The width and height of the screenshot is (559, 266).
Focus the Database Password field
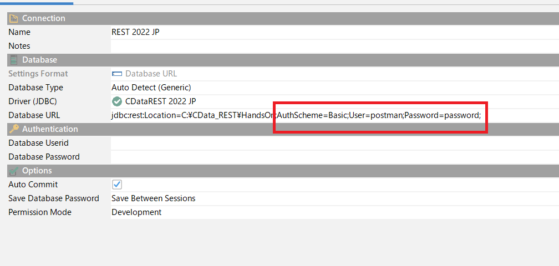point(333,157)
